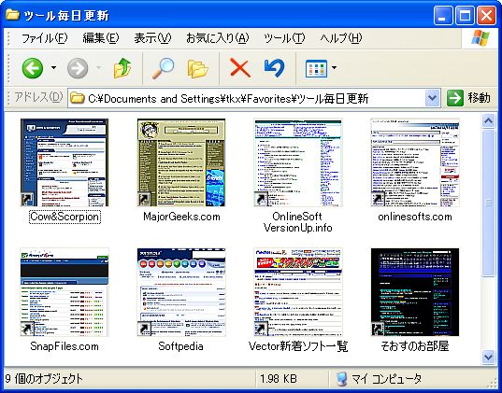Click the 移動 go button

(x=468, y=98)
